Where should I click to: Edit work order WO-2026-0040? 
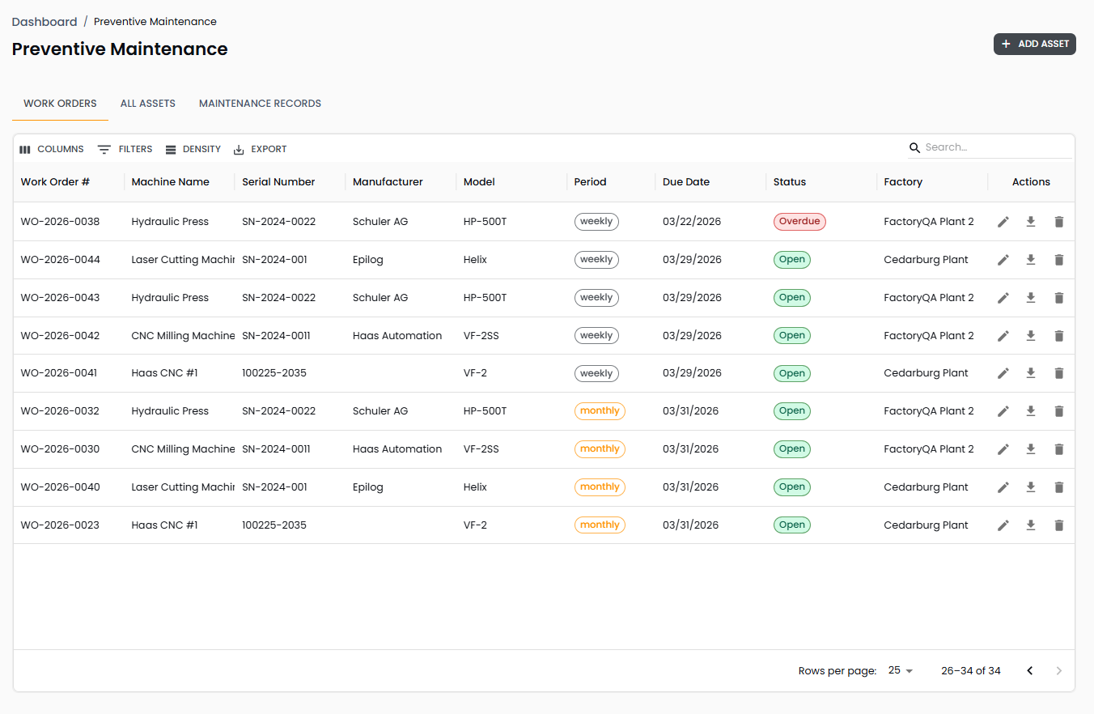(x=1003, y=487)
